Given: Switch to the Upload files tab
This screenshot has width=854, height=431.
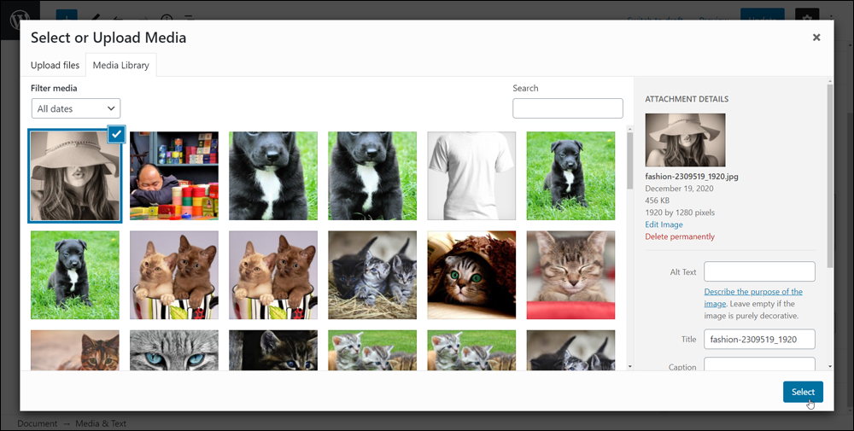Looking at the screenshot, I should pyautogui.click(x=55, y=65).
